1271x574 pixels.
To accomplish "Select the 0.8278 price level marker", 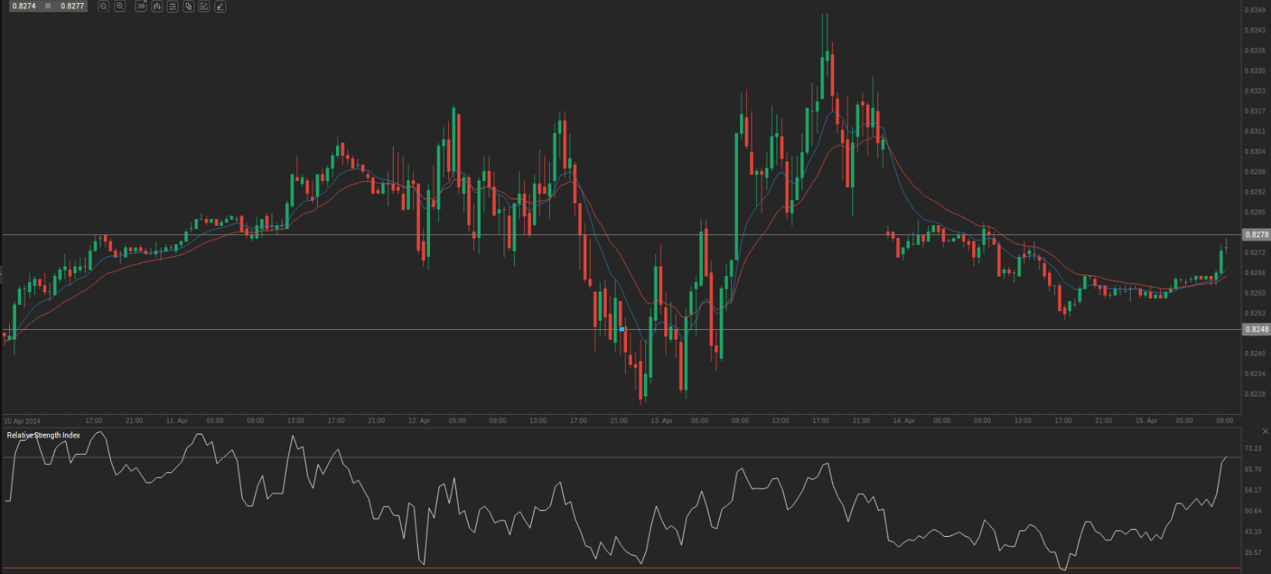I will tap(1256, 235).
